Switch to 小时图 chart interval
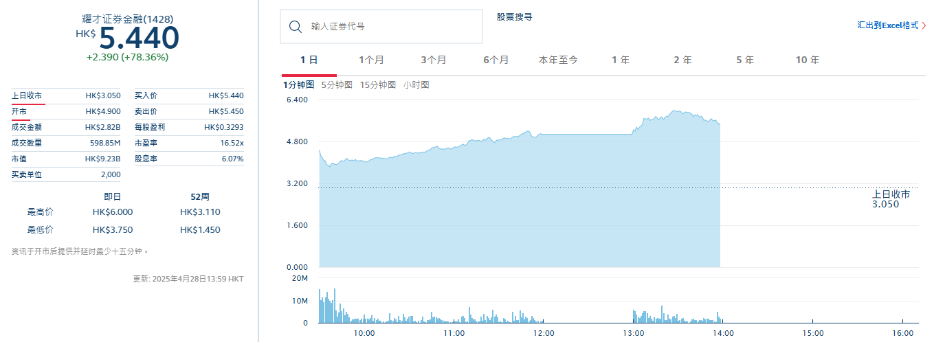The width and height of the screenshot is (934, 342). pyautogui.click(x=416, y=85)
